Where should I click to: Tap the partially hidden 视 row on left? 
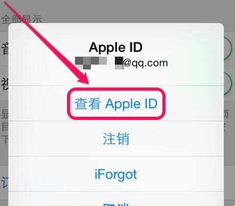(x=5, y=84)
